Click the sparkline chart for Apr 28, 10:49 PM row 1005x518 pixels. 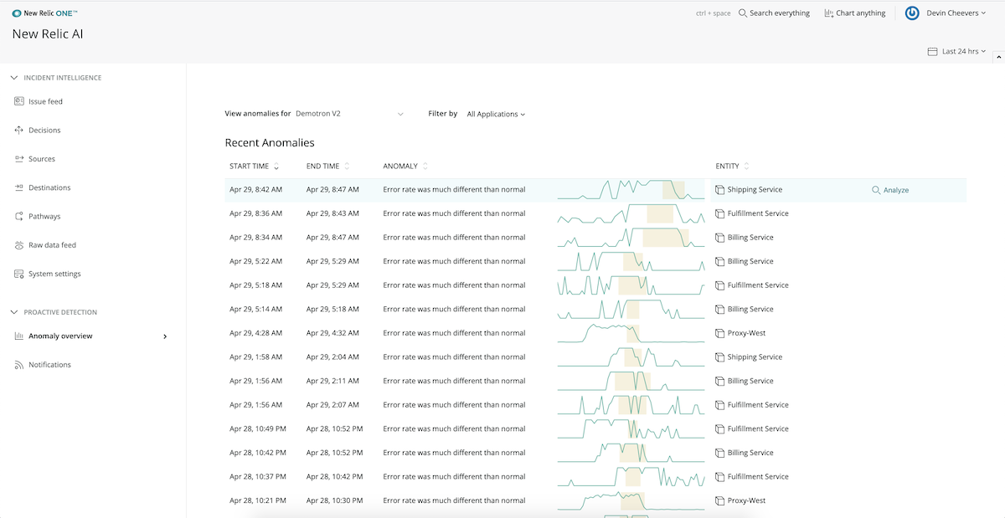point(631,428)
